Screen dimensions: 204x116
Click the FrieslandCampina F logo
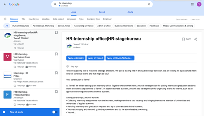[x=7, y=94]
